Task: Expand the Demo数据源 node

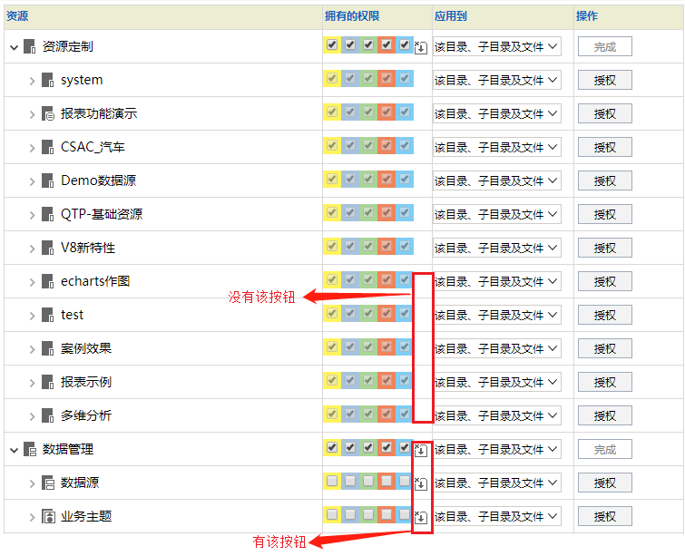Action: 33,181
